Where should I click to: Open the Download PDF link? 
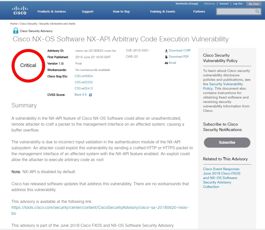[x=179, y=57]
